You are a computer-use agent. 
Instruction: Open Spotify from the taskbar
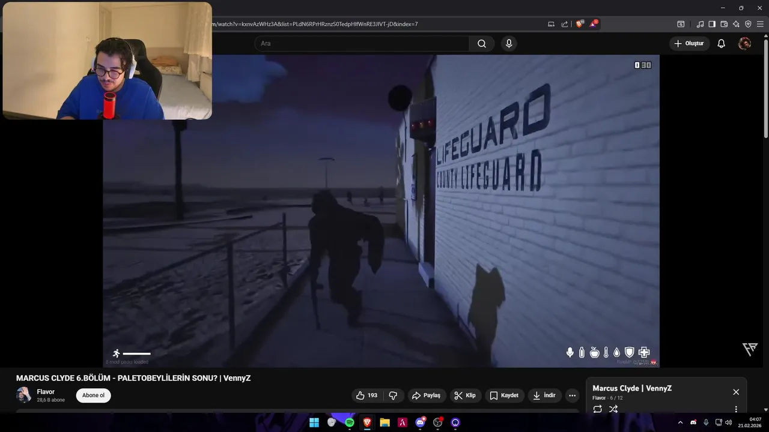click(350, 422)
